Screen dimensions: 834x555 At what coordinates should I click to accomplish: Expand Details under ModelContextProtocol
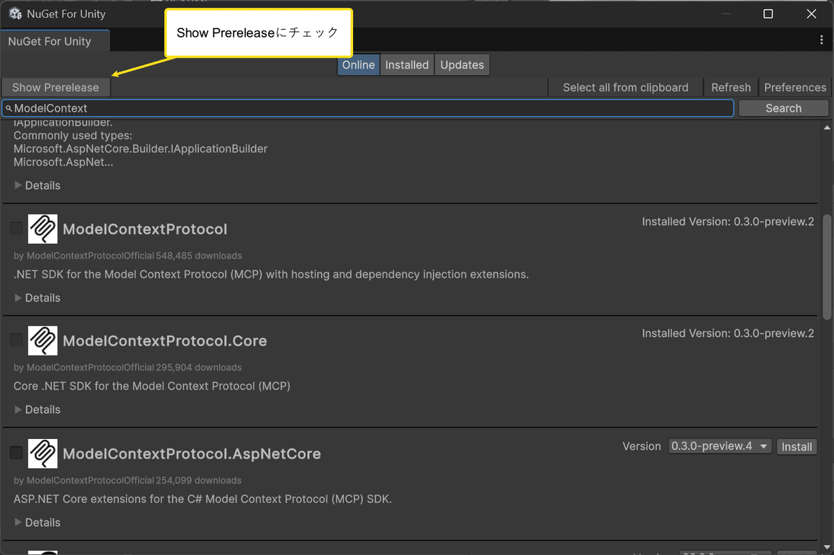click(38, 298)
